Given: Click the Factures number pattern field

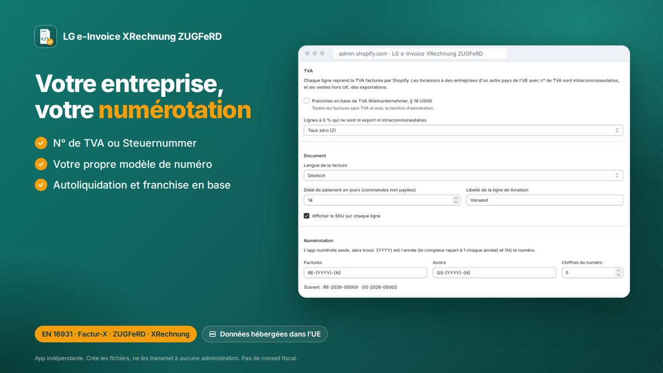Looking at the screenshot, I should pos(366,272).
